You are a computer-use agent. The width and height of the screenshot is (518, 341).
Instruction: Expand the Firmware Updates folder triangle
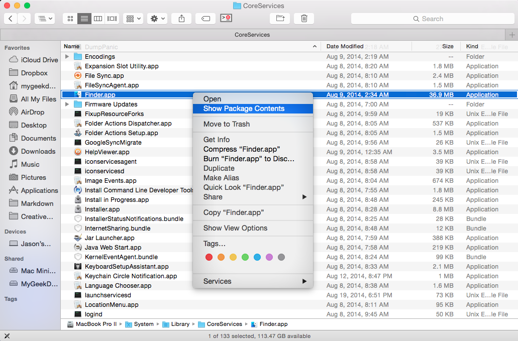click(67, 104)
